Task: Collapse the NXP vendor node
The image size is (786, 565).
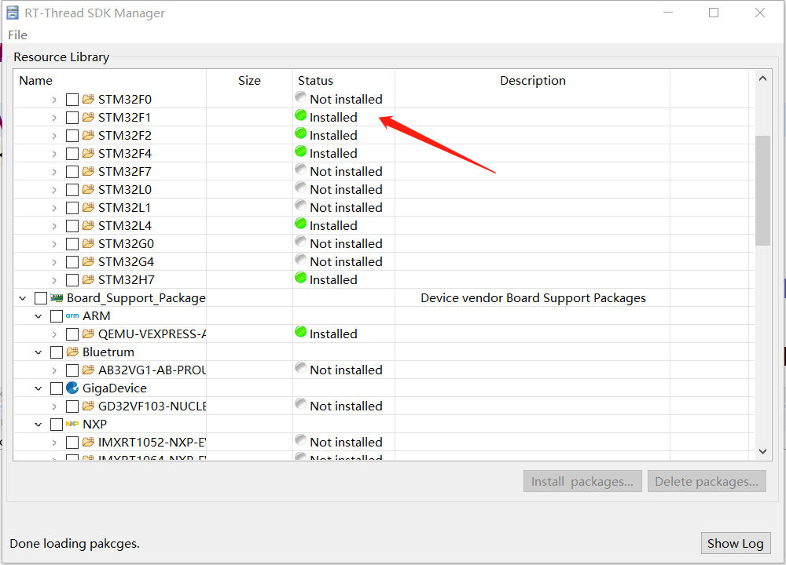Action: click(38, 425)
